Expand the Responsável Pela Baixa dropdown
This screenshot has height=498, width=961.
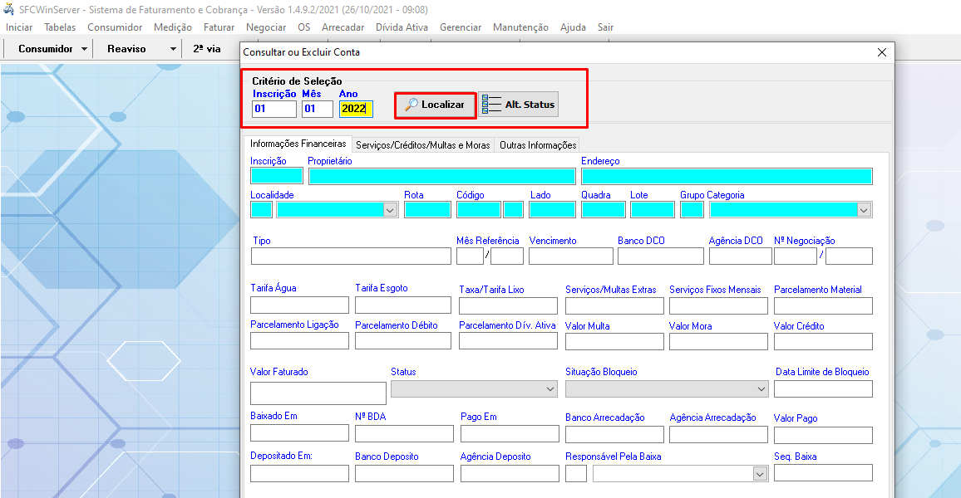click(759, 474)
